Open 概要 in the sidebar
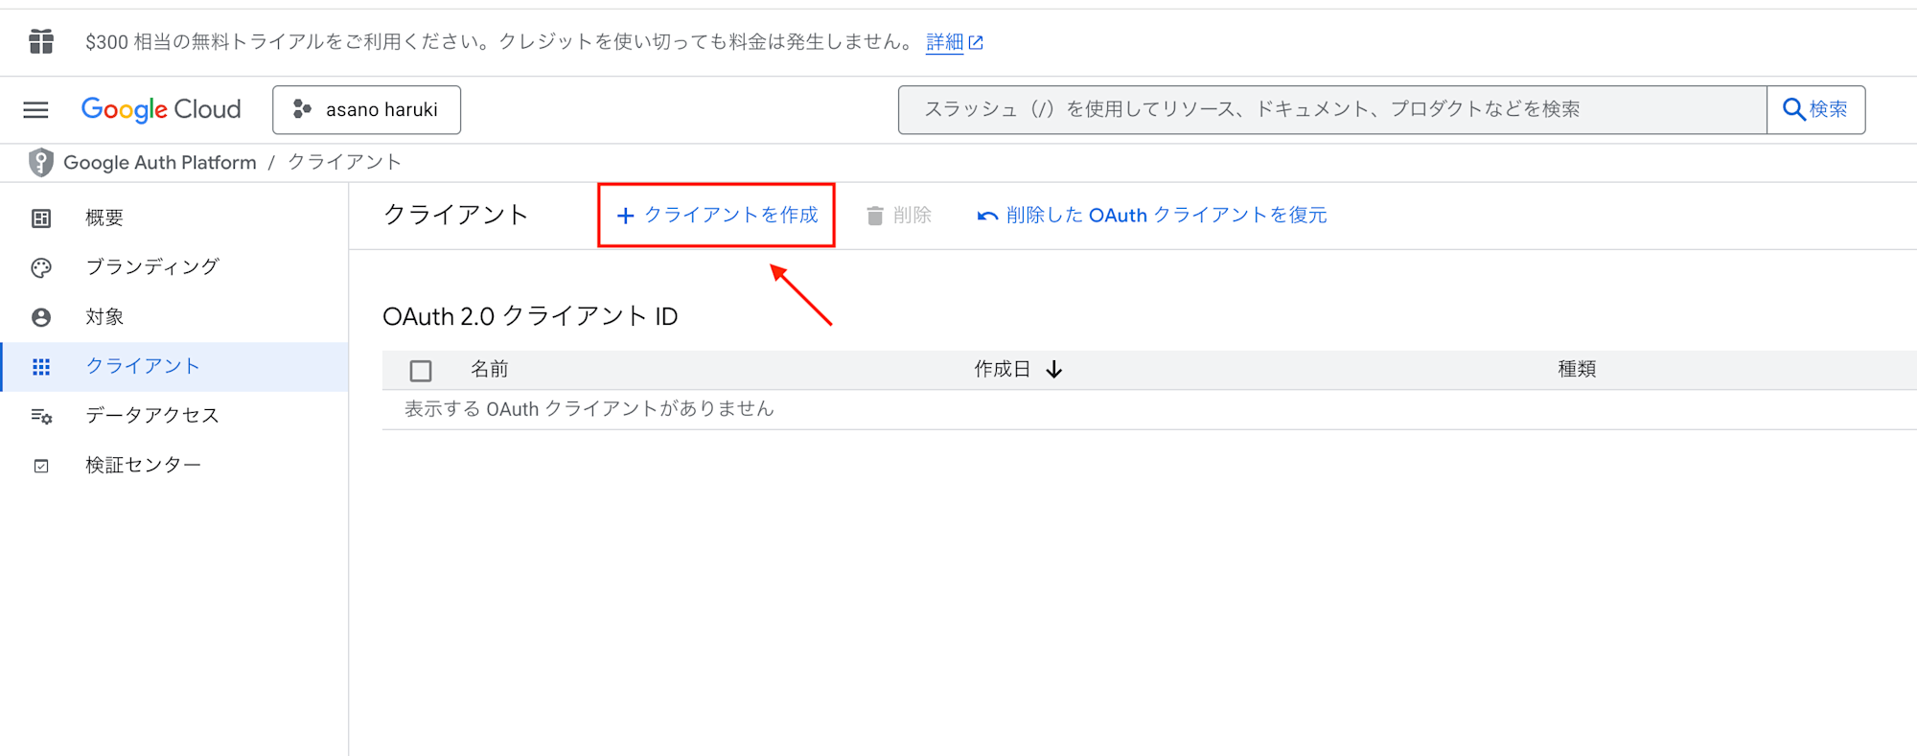The width and height of the screenshot is (1917, 756). pos(174,218)
